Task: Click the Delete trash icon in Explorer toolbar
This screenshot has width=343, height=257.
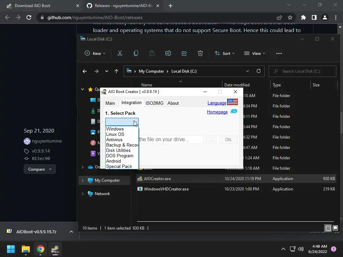Action: point(200,53)
